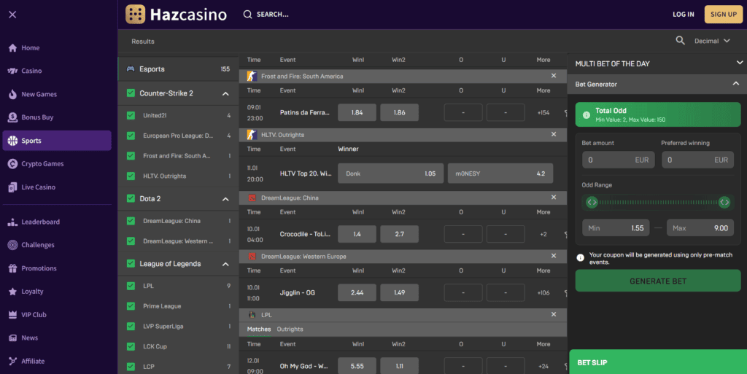Uncheck European Pro League checkbox
Screen dimensions: 747x374
pos(131,136)
